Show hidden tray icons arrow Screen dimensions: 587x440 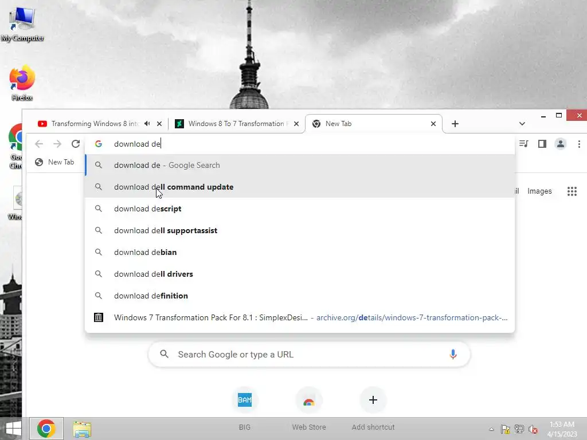(491, 429)
